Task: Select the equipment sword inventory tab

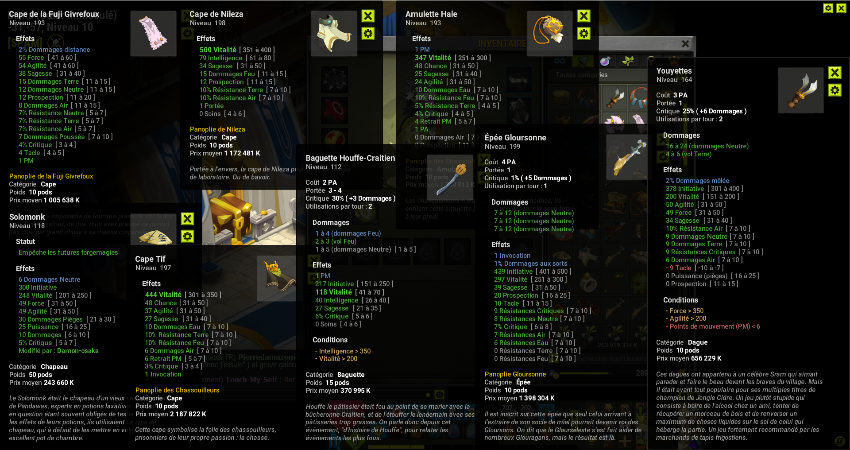Action: [x=583, y=61]
